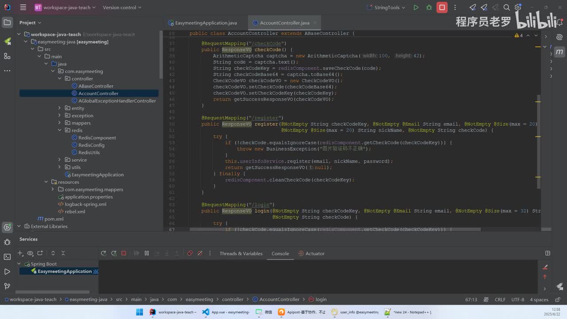This screenshot has height=319, width=567.
Task: Open the Threads & Variables tab
Action: [241, 253]
